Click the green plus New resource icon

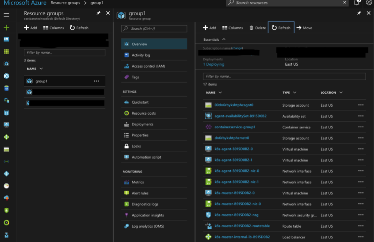6,27
